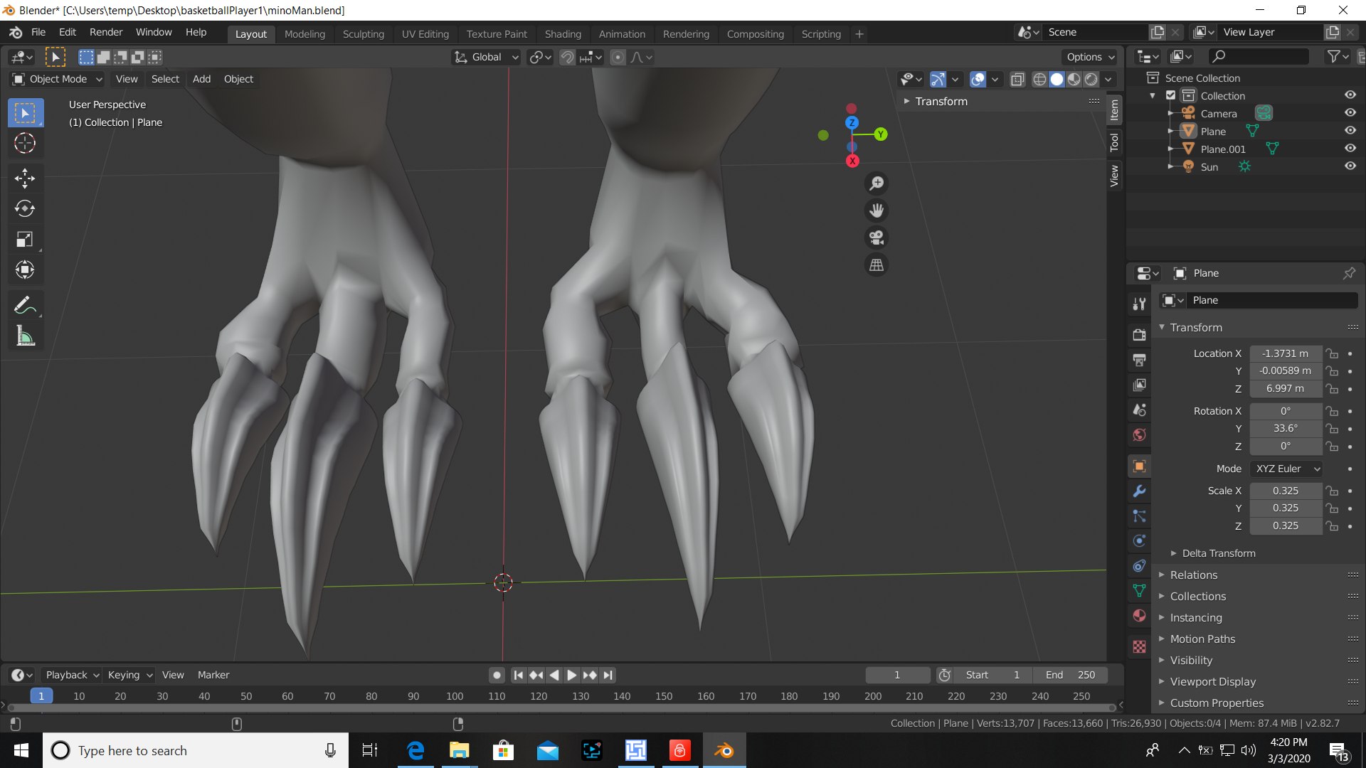Open the Material properties tab

[1139, 616]
